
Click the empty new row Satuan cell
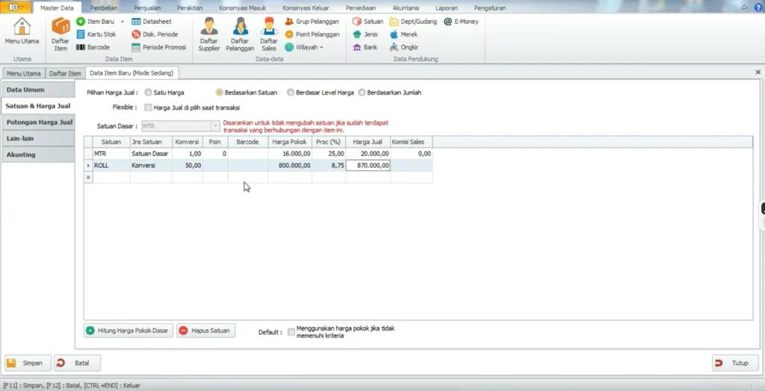point(111,178)
